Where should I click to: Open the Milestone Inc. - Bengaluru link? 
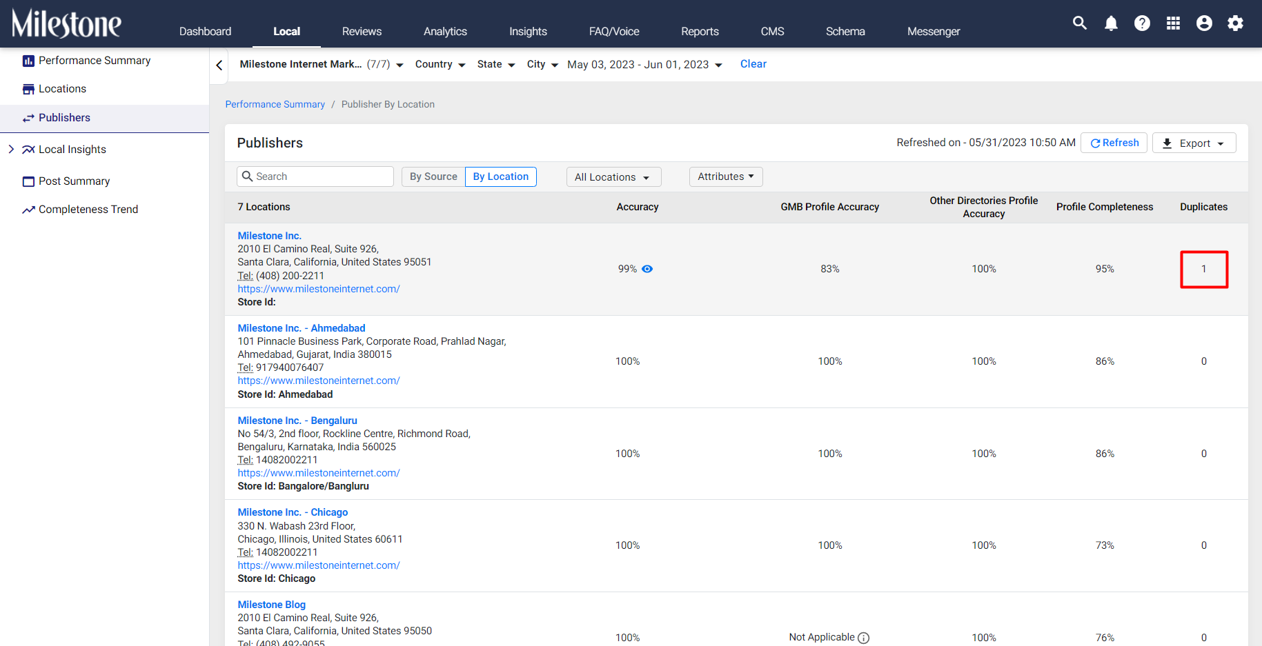(297, 421)
